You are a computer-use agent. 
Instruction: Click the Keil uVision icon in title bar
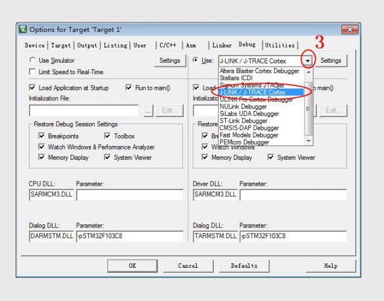click(23, 30)
